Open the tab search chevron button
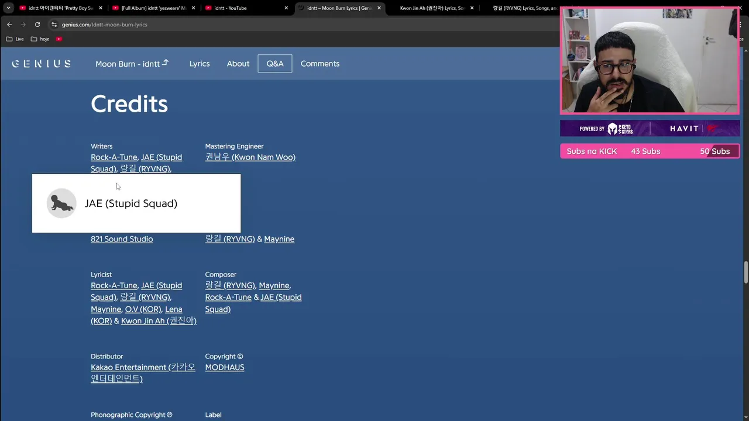 tap(8, 8)
